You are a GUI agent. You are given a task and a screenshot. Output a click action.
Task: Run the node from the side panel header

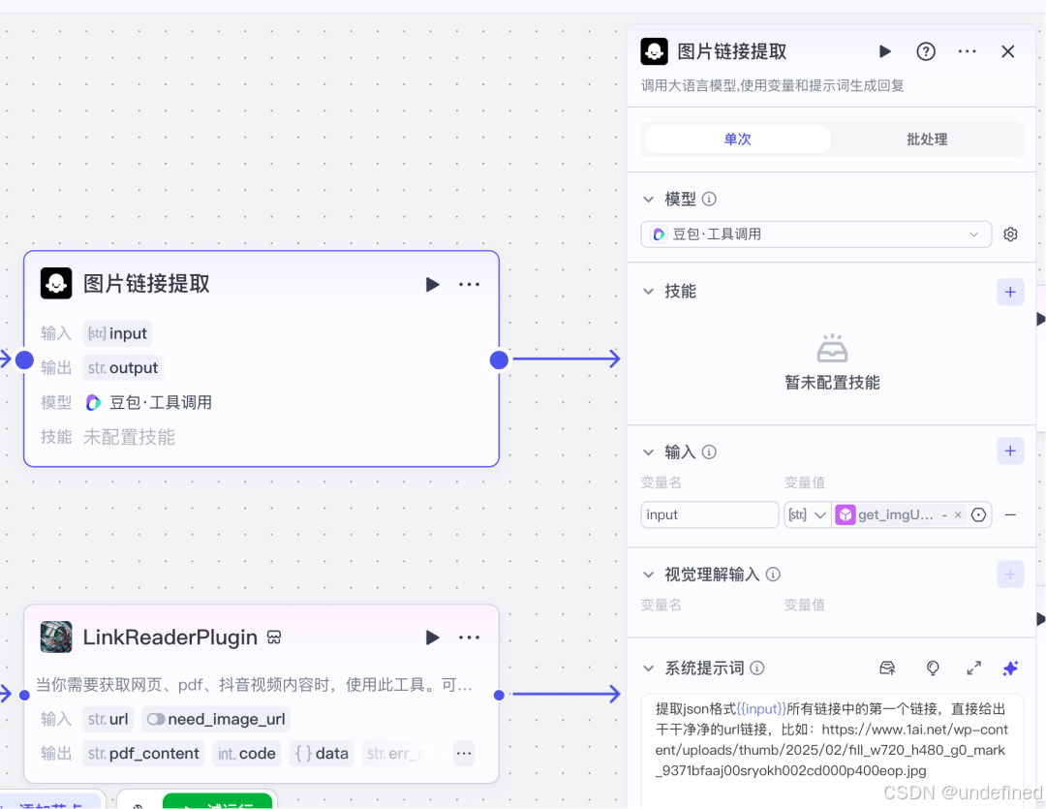885,51
